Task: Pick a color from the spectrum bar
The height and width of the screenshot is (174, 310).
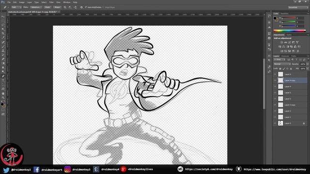Action: click(x=290, y=30)
